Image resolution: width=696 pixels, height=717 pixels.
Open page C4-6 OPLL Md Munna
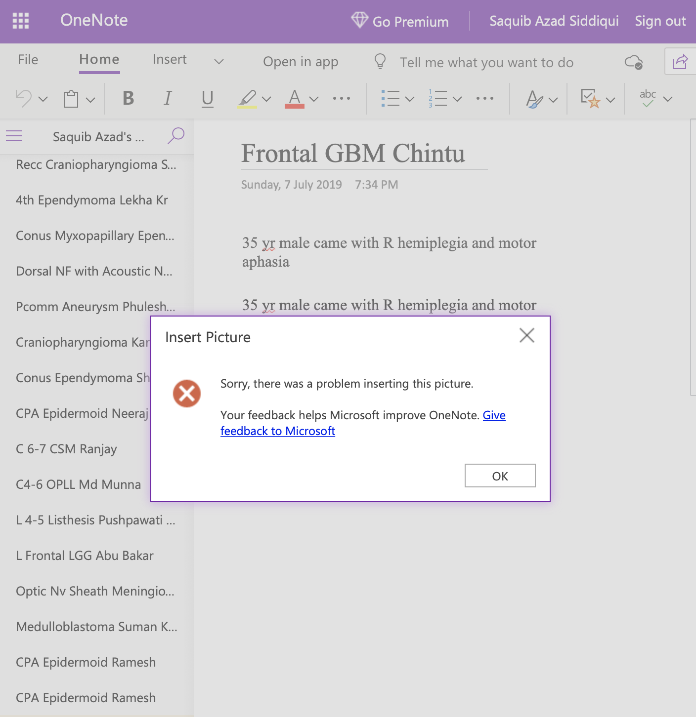click(78, 484)
